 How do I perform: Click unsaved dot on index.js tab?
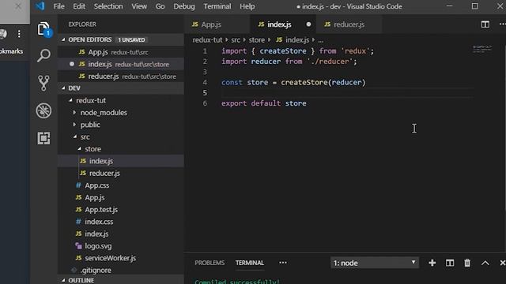click(308, 24)
